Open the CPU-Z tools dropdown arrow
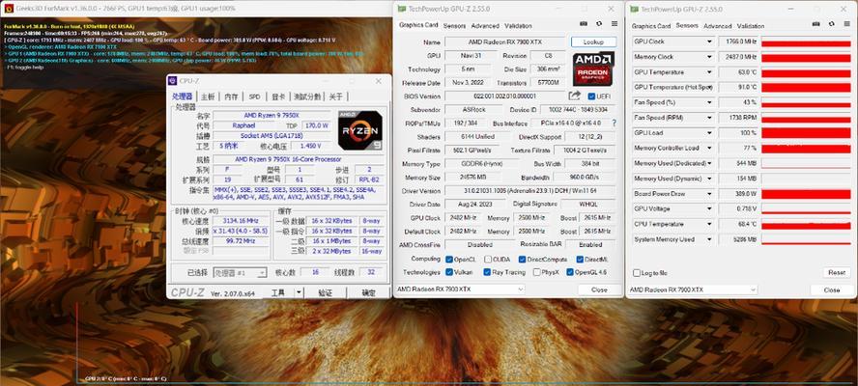The image size is (858, 386). point(299,292)
